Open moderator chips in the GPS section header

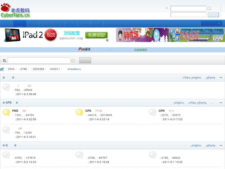(193, 103)
